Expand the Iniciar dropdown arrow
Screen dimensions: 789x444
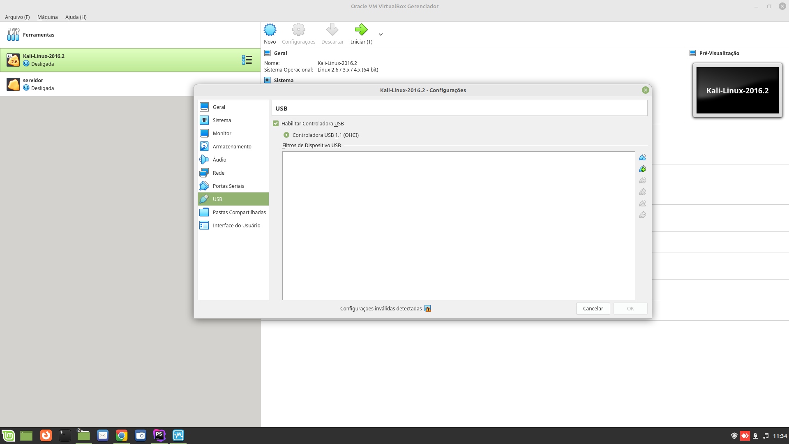[381, 35]
